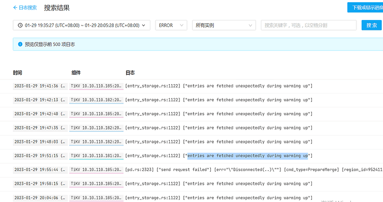The width and height of the screenshot is (383, 202).
Task: Click the 时间 column header
Action: 18,72
